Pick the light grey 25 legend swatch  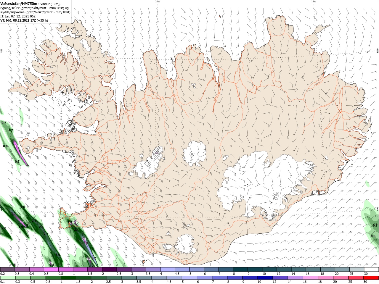click(x=357, y=270)
